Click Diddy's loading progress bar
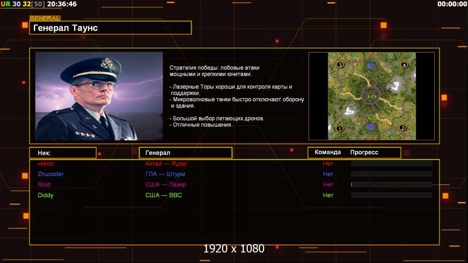The width and height of the screenshot is (468, 263). (x=392, y=195)
